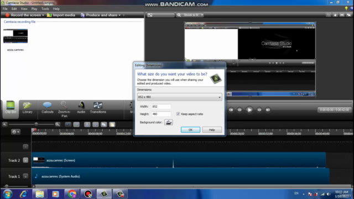Jump to the beginning of the video
This screenshot has height=199, width=354.
click(231, 110)
